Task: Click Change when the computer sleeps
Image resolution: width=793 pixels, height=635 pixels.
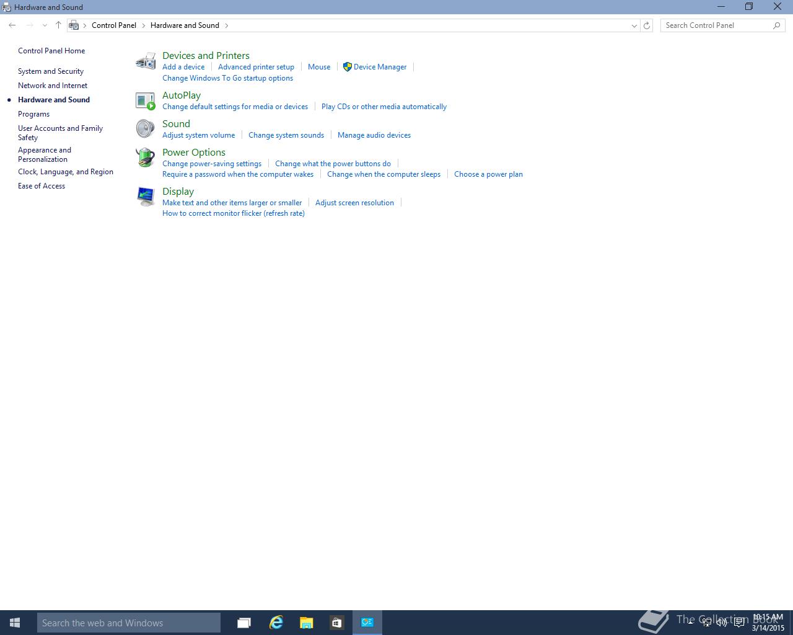Action: click(x=383, y=174)
